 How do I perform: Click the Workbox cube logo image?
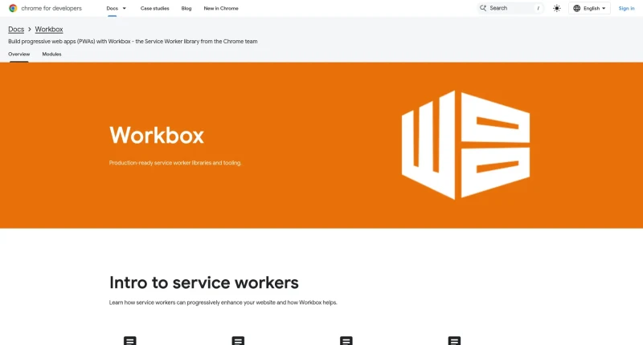pos(465,145)
